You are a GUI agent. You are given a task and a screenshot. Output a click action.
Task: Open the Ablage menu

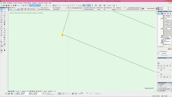tap(4, 3)
